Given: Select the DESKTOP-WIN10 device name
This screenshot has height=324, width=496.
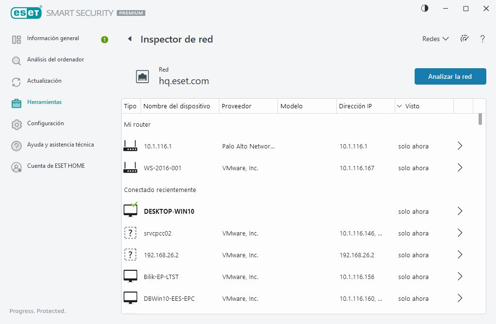Looking at the screenshot, I should pos(169,212).
